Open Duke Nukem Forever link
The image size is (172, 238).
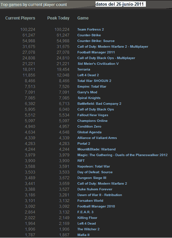[x=95, y=189]
